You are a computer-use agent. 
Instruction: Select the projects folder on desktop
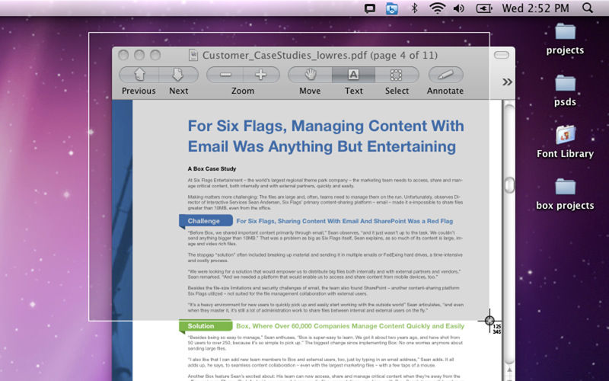[565, 39]
